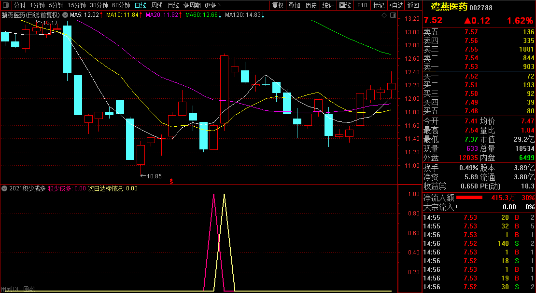Image resolution: width=536 pixels, height=293 pixels.
Task: Click the red S marker below the candles
Action: click(x=171, y=181)
